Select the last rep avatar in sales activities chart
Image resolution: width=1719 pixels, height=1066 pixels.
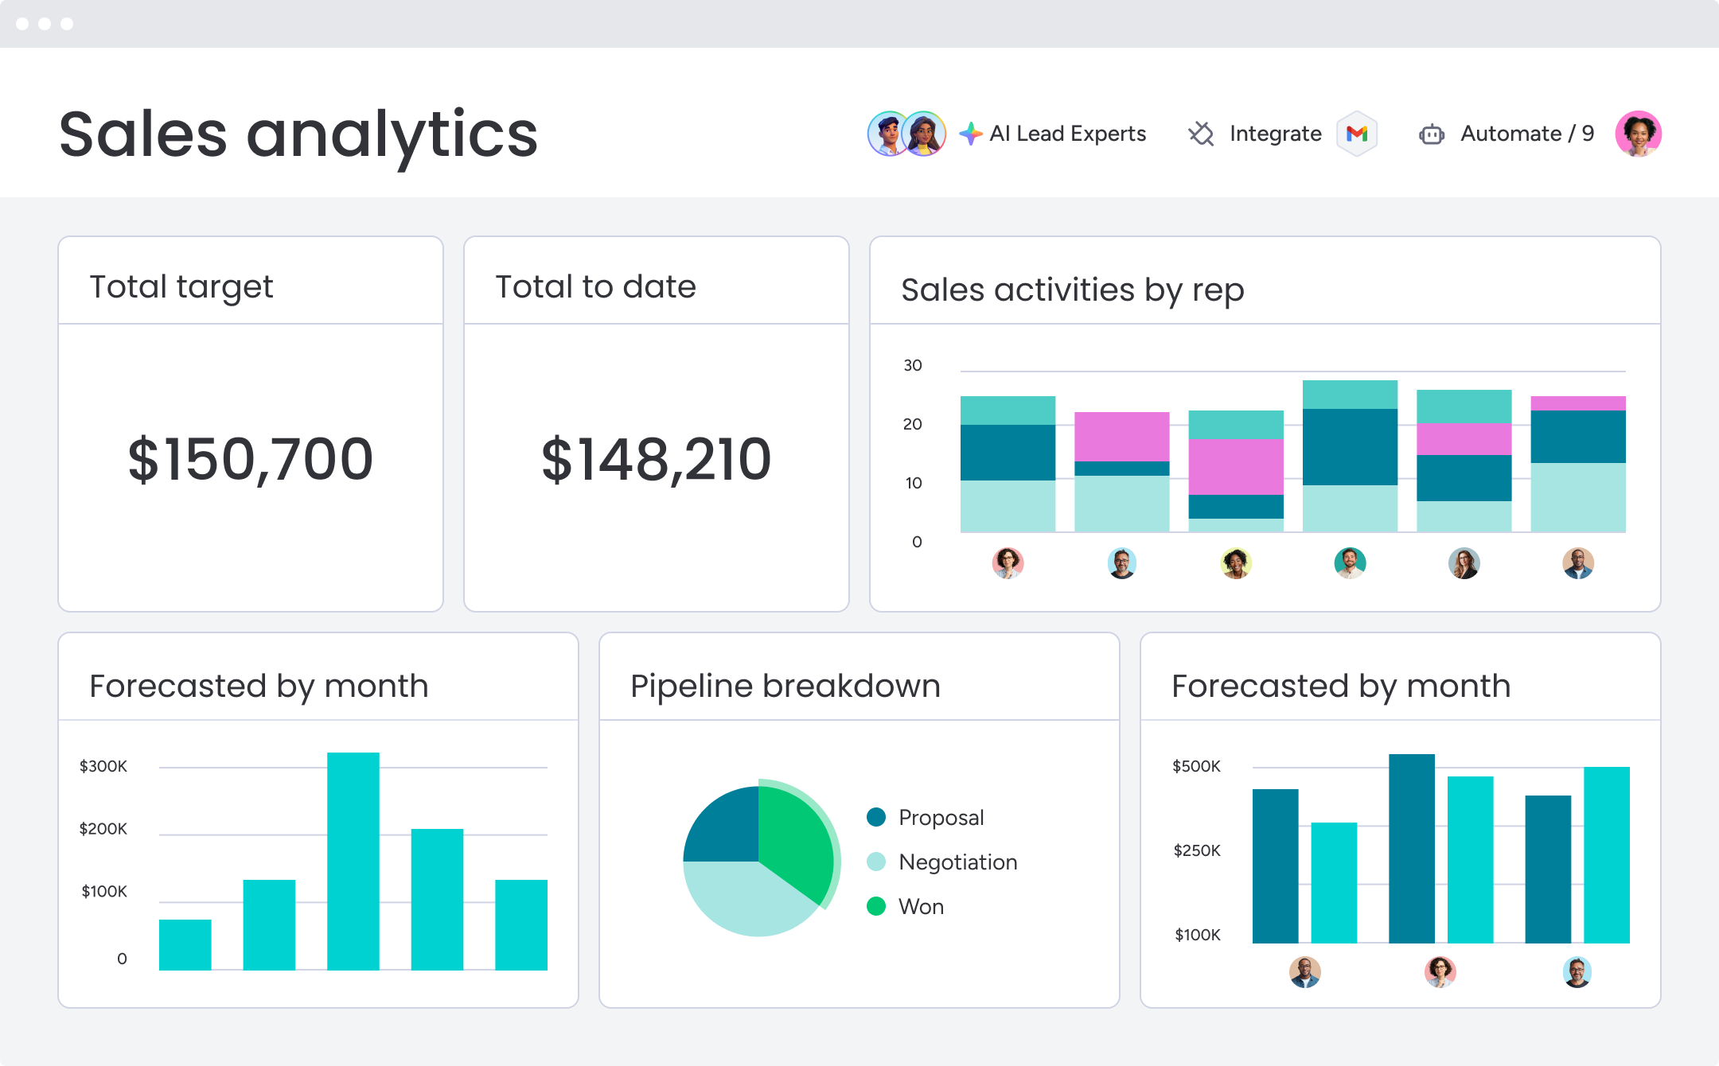coord(1577,562)
